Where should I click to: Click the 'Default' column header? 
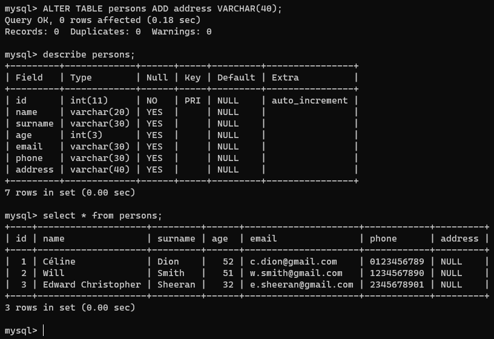click(x=236, y=77)
